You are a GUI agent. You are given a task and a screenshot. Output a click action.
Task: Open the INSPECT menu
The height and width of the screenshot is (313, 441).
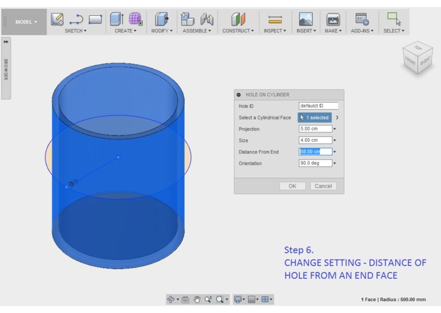[275, 30]
